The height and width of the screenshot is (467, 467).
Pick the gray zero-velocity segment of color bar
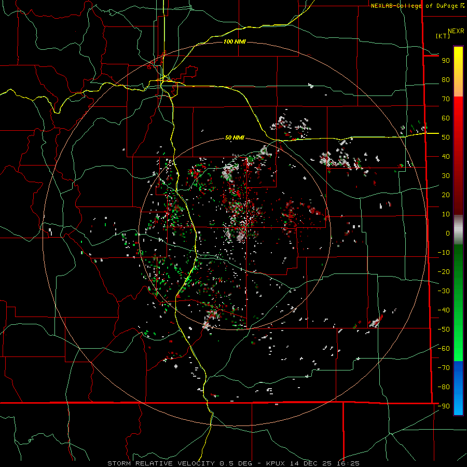pos(458,230)
